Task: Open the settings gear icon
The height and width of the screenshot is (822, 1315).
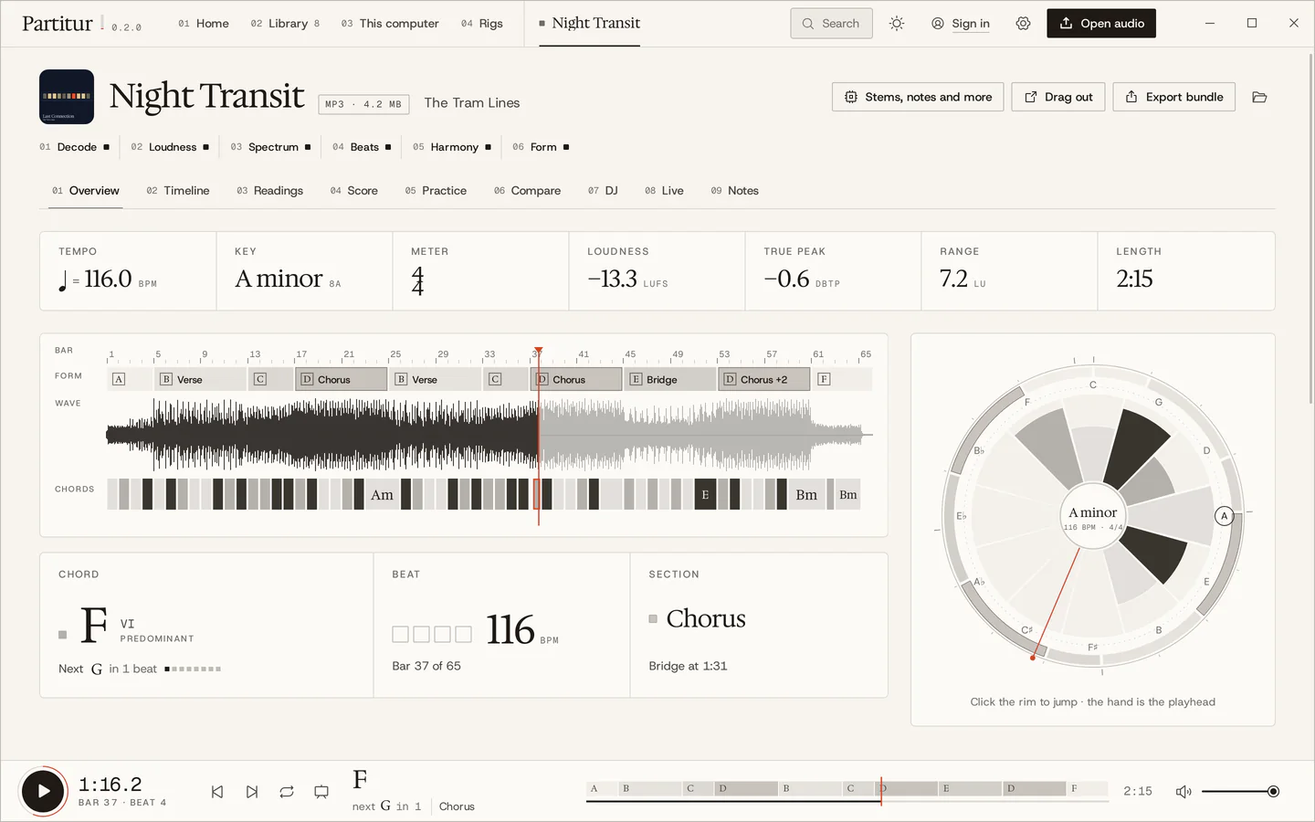Action: point(1023,24)
